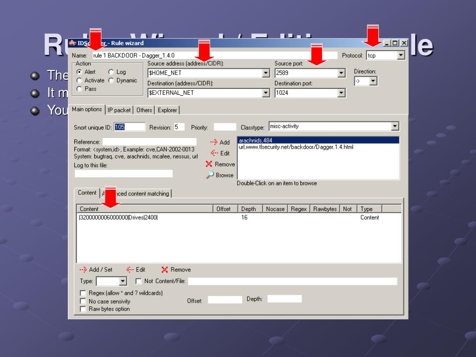The height and width of the screenshot is (357, 476).
Task: Click the Type column header
Action: click(x=370, y=209)
